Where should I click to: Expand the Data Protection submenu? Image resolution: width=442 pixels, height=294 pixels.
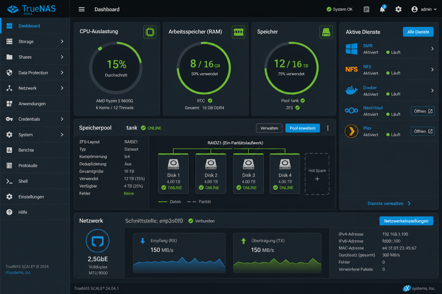point(62,73)
